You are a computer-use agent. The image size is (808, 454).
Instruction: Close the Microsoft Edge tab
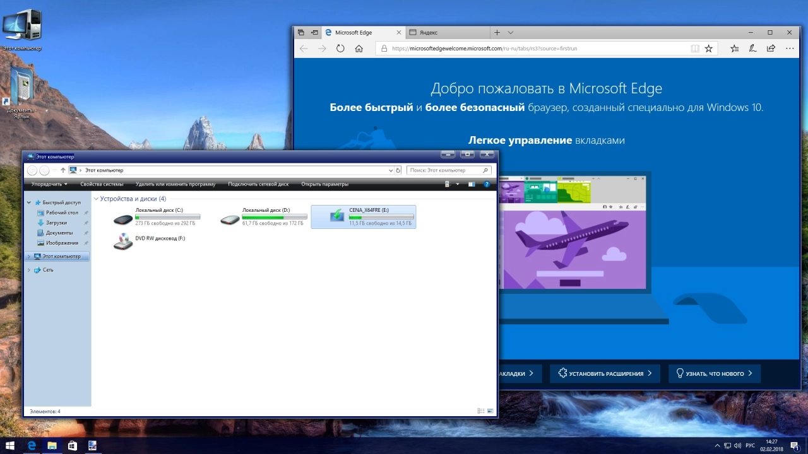pyautogui.click(x=398, y=32)
